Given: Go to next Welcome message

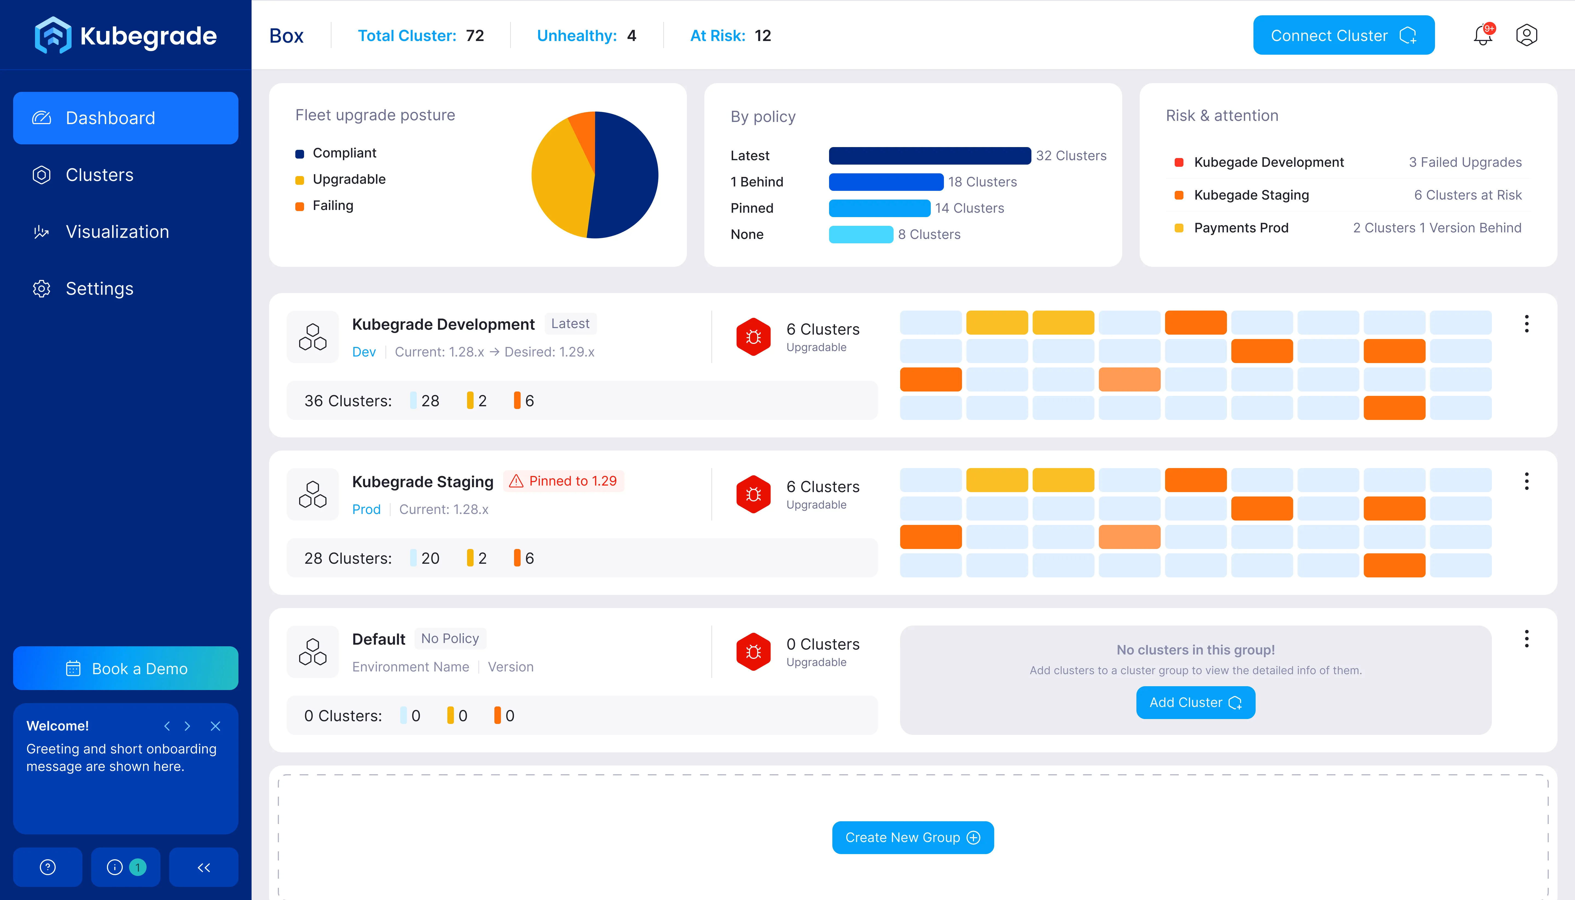Looking at the screenshot, I should 187,726.
